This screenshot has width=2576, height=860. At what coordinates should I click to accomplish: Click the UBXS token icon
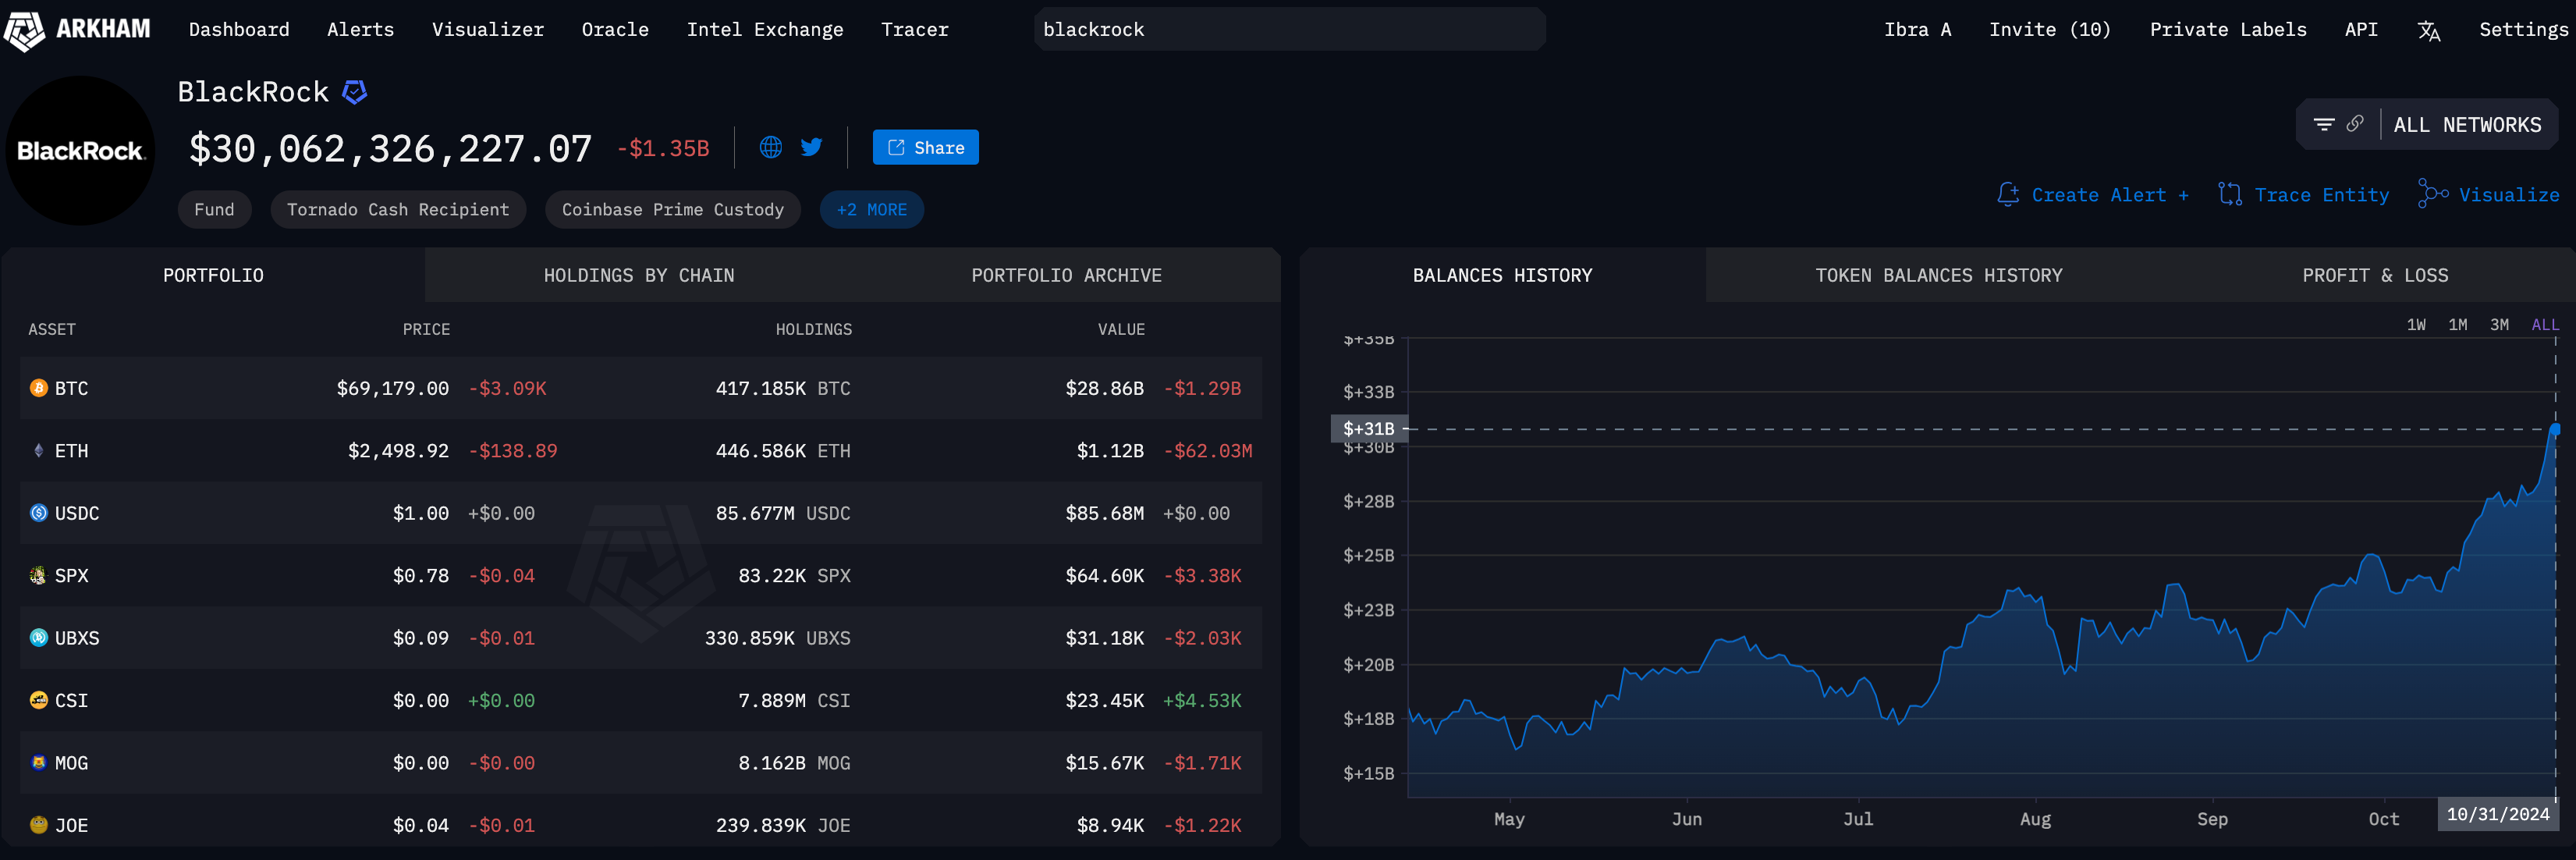tap(39, 637)
